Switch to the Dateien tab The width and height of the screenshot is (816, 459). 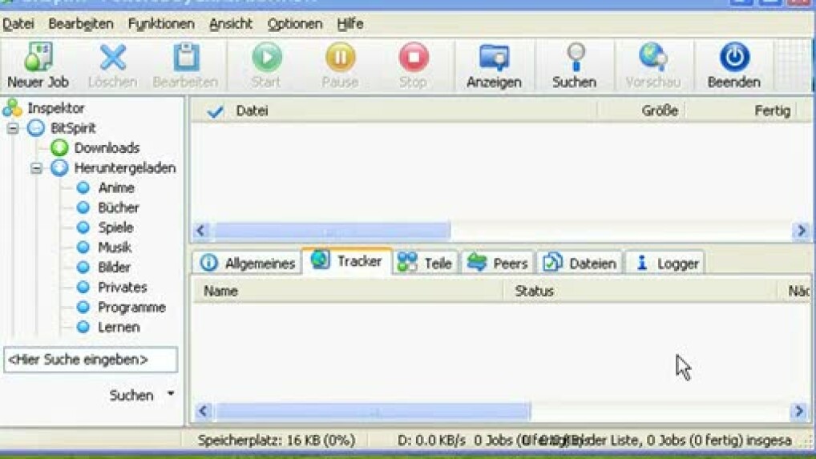click(x=580, y=263)
